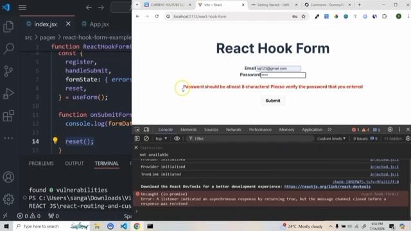Click the Windows Start button
The height and width of the screenshot is (231, 411).
pyautogui.click(x=6, y=226)
